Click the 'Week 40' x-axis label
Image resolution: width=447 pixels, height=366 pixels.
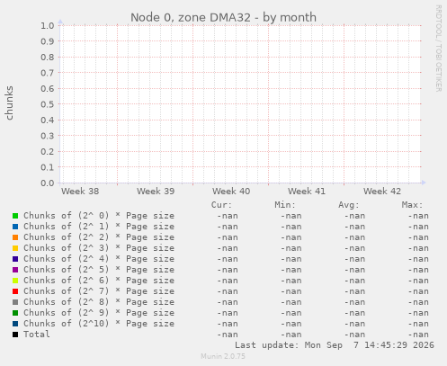point(231,192)
